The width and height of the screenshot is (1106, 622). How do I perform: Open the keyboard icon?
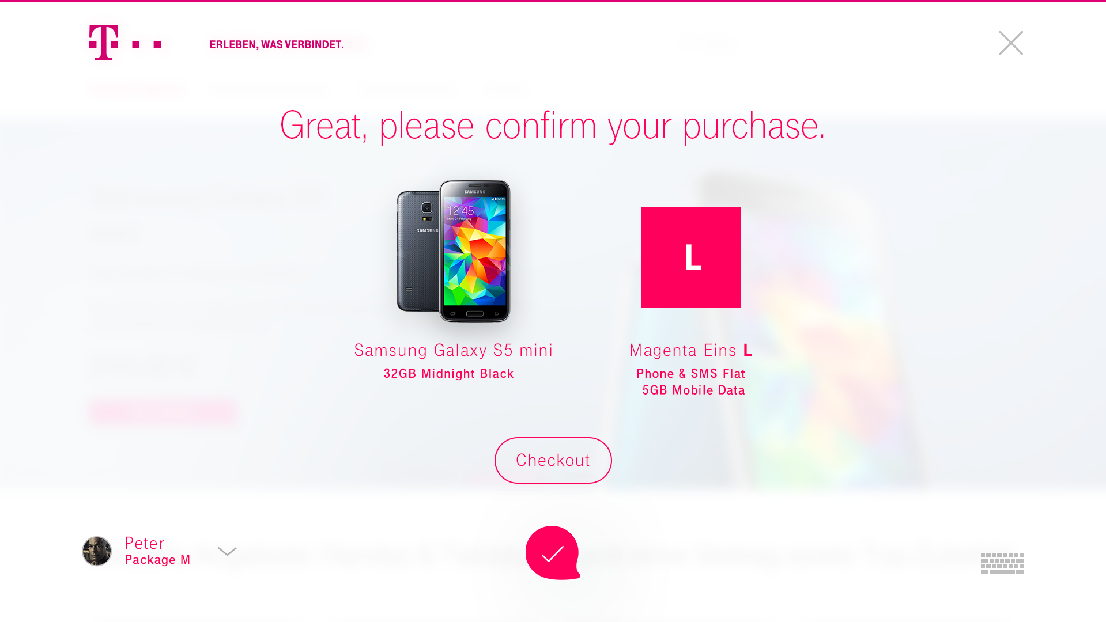[1002, 563]
